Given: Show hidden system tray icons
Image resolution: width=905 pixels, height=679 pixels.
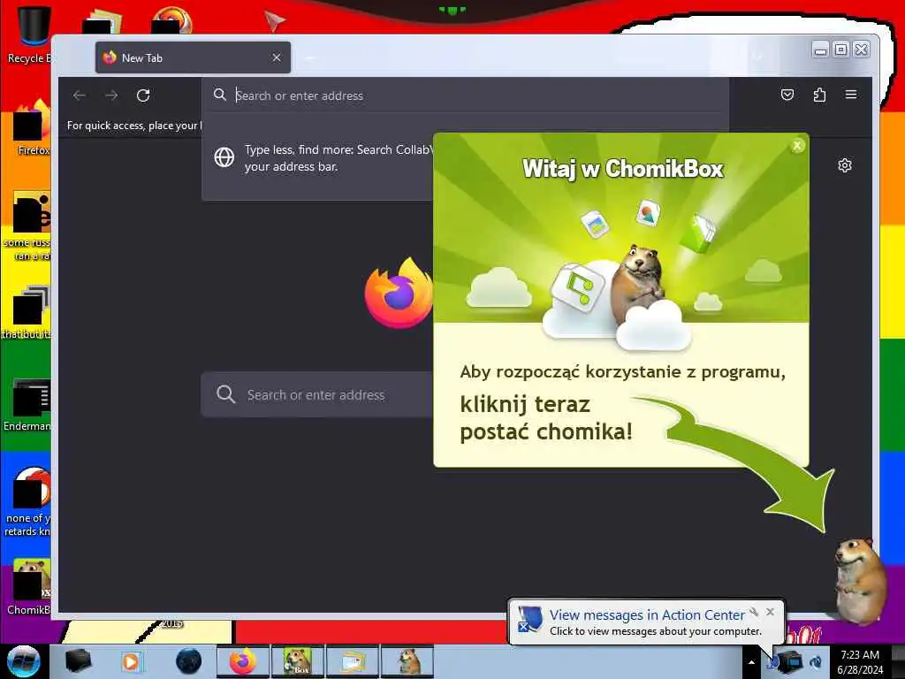Looking at the screenshot, I should click(751, 662).
